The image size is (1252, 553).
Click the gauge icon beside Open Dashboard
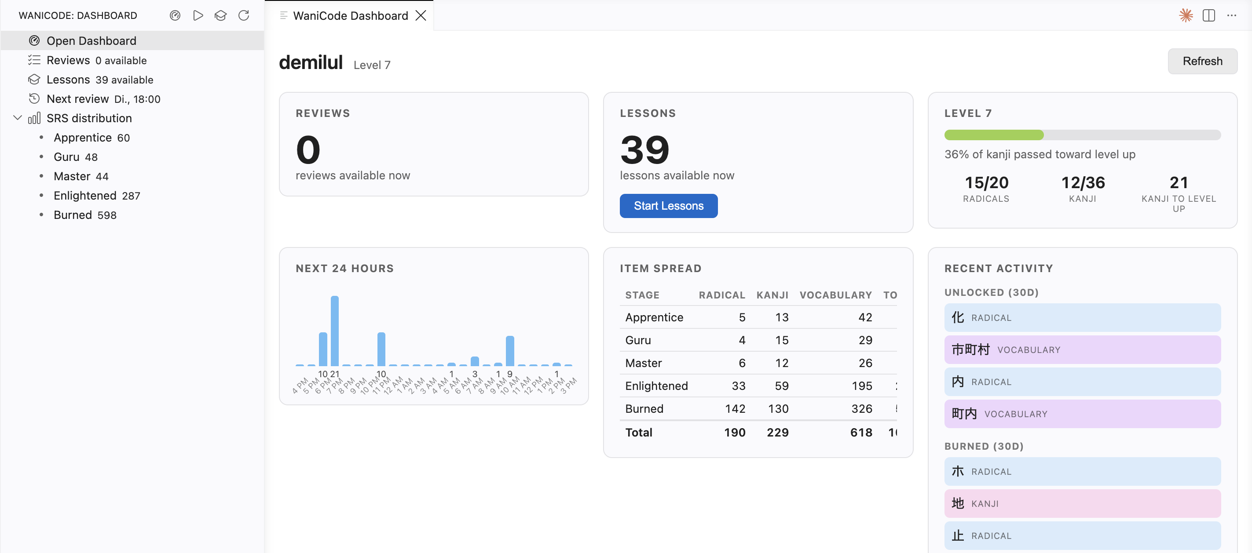34,41
